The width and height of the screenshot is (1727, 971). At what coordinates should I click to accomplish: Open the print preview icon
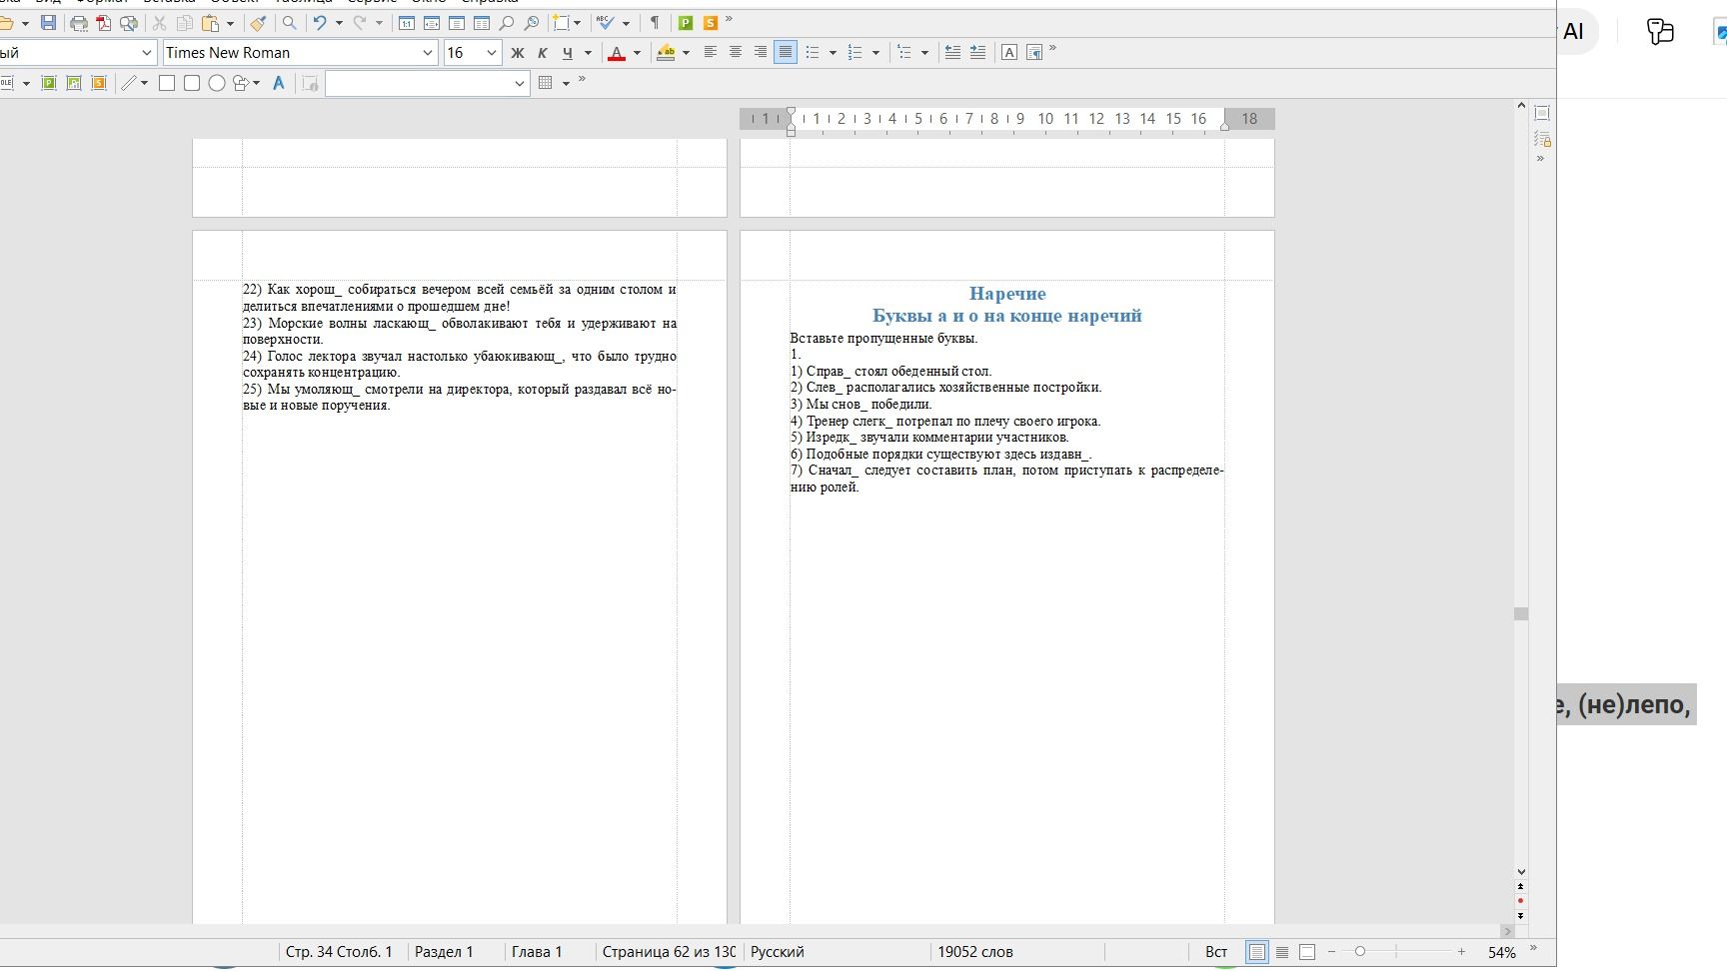click(129, 23)
